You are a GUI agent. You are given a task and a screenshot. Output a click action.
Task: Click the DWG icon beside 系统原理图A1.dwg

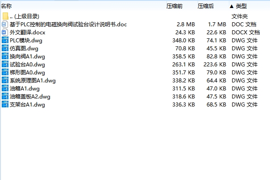pyautogui.click(x=5, y=81)
